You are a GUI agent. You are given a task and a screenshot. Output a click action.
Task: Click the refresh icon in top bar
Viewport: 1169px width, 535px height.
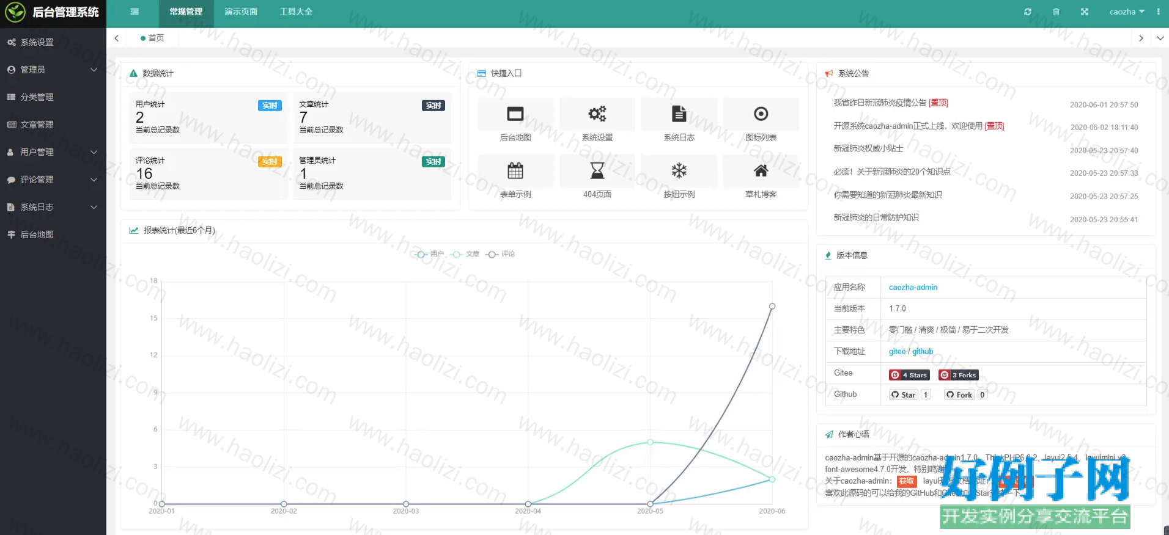tap(1028, 12)
